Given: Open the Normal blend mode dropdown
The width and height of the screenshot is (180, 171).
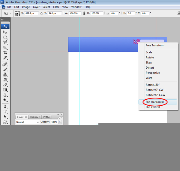Looking at the screenshot, I should pyautogui.click(x=27, y=122).
